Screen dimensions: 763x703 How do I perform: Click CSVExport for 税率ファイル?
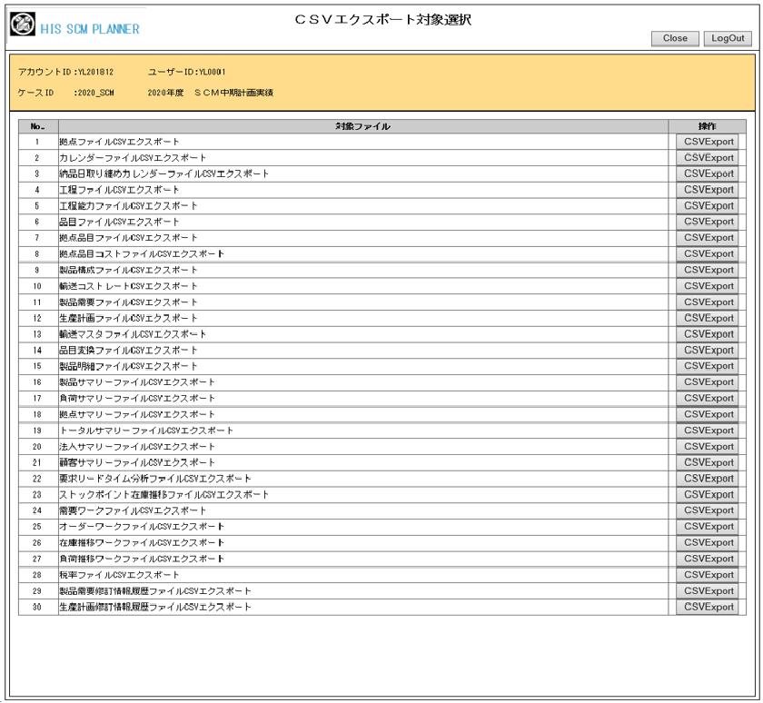[x=707, y=575]
